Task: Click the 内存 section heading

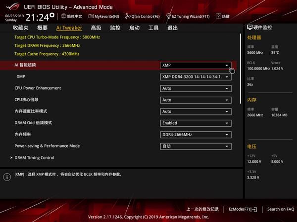Action: tap(251, 100)
